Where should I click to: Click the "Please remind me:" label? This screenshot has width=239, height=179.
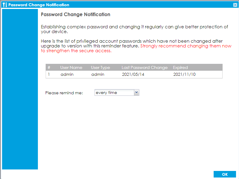click(64, 93)
